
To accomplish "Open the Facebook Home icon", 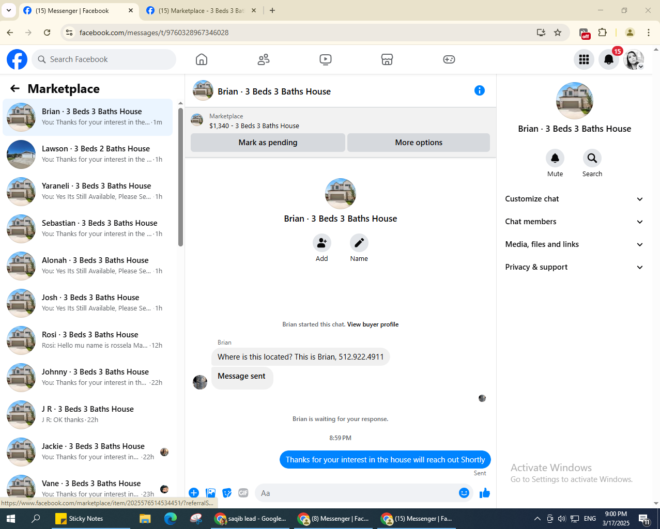I will pyautogui.click(x=202, y=59).
